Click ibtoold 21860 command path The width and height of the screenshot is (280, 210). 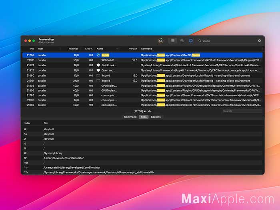[x=195, y=75]
